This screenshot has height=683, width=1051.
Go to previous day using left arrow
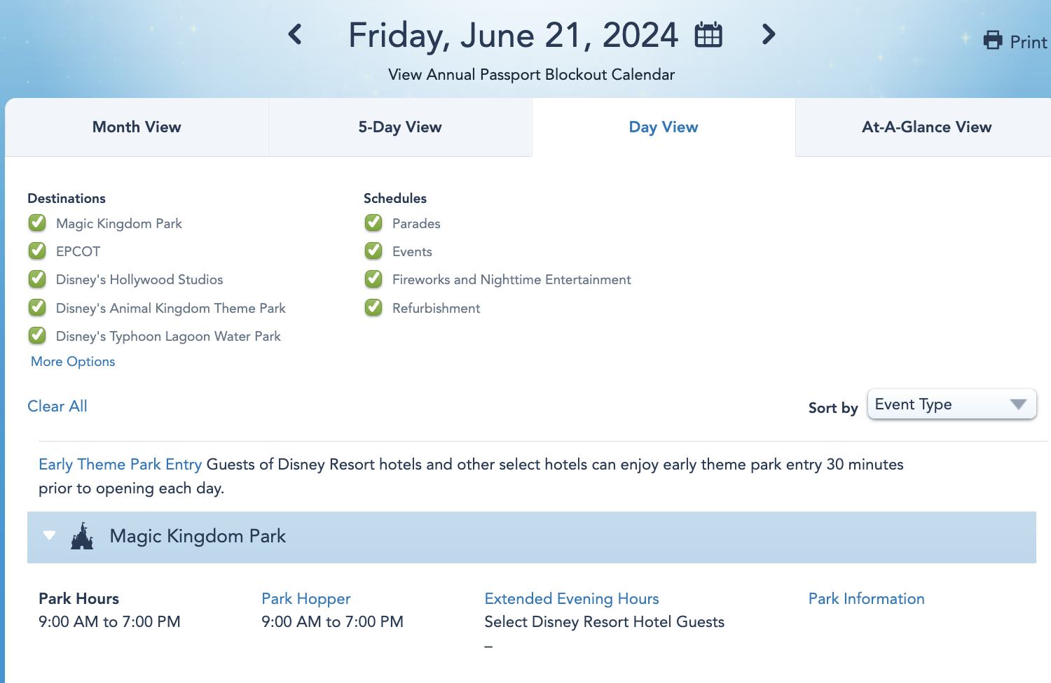(x=296, y=34)
